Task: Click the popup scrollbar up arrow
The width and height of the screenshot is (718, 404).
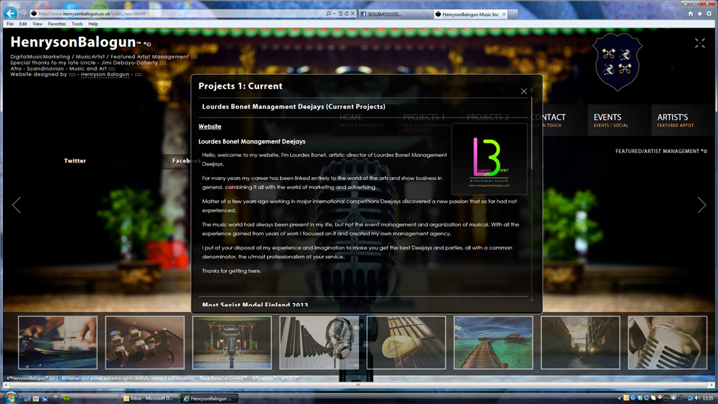Action: point(532,91)
